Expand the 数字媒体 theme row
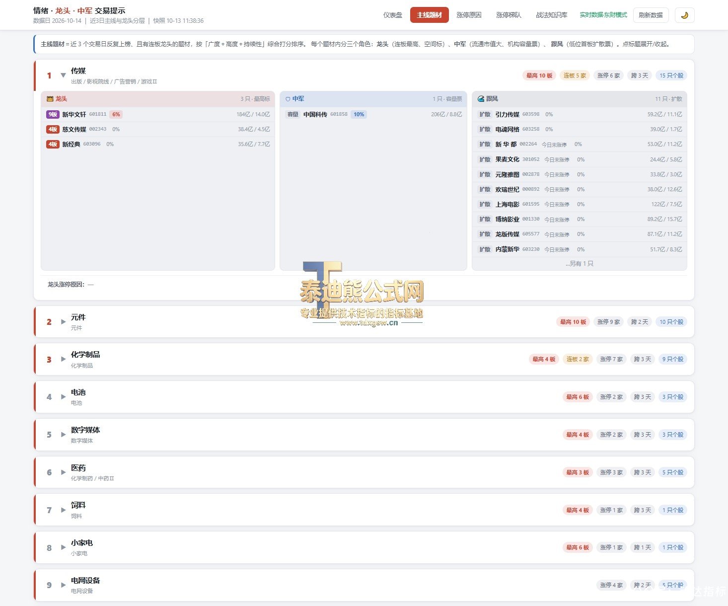This screenshot has height=606, width=728. tap(63, 435)
